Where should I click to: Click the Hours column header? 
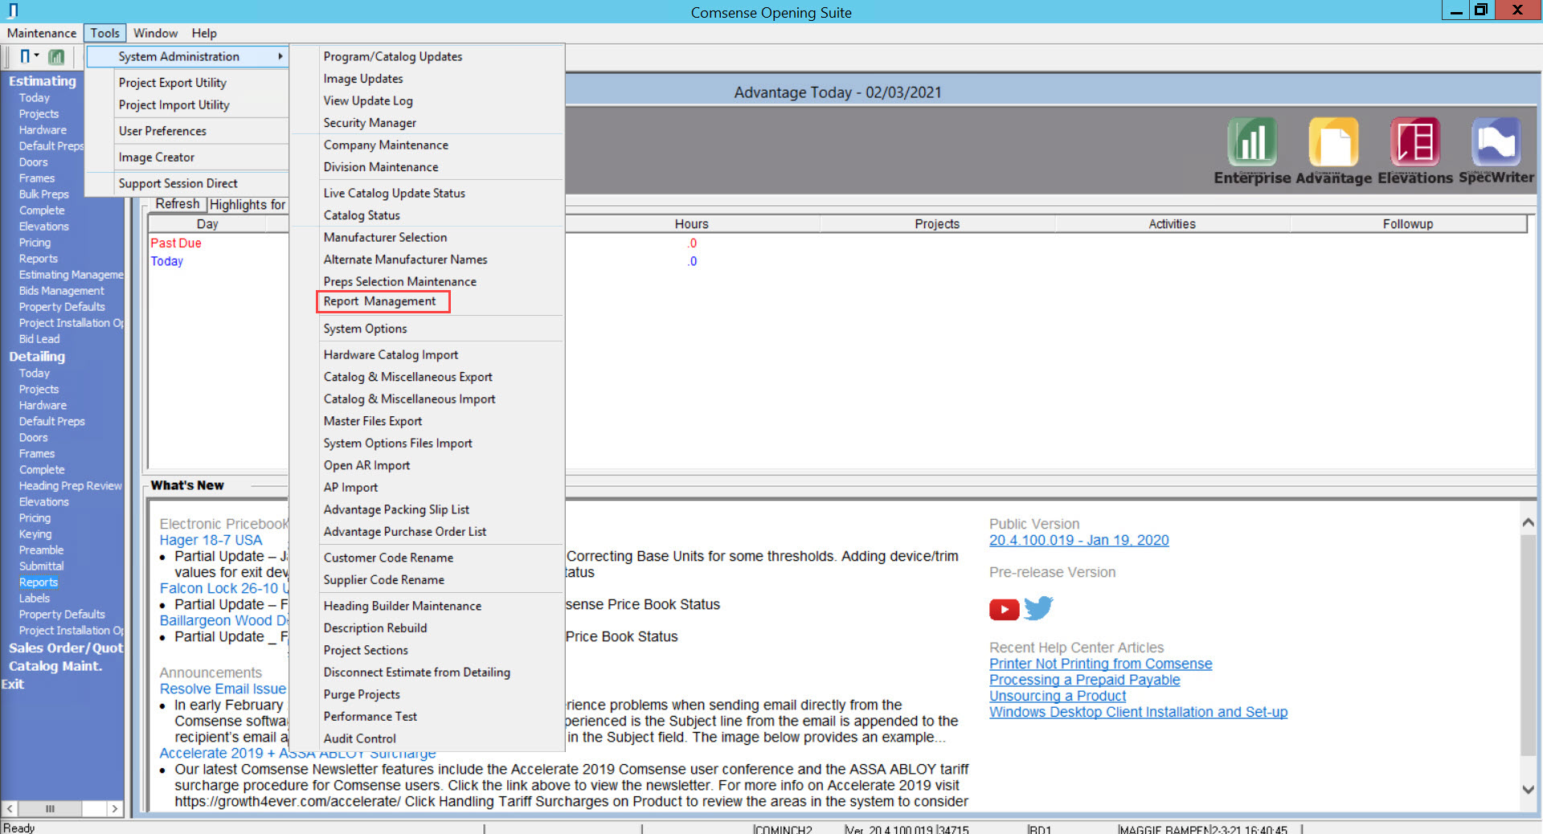pyautogui.click(x=691, y=224)
